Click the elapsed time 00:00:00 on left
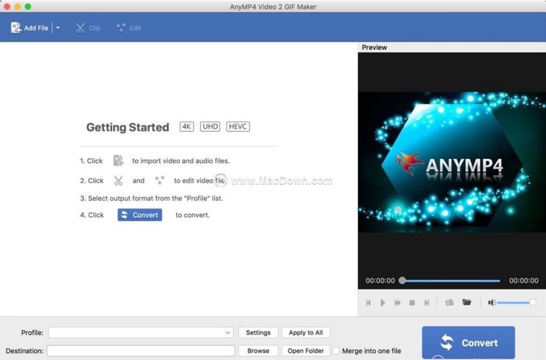Image resolution: width=546 pixels, height=360 pixels. [x=380, y=281]
